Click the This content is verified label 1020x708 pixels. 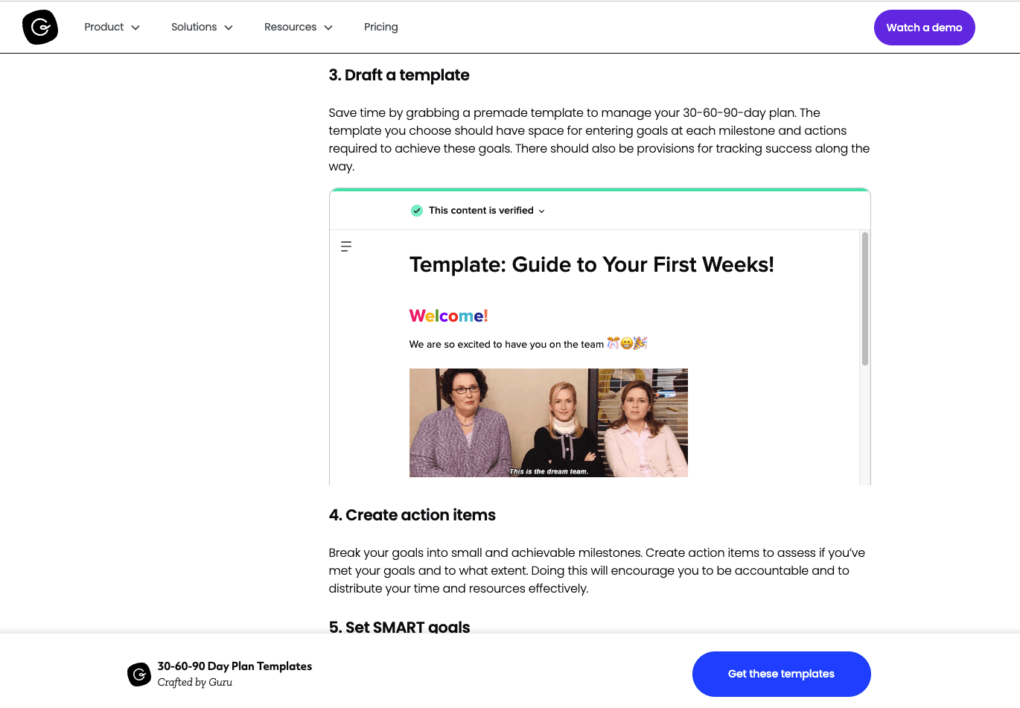481,211
